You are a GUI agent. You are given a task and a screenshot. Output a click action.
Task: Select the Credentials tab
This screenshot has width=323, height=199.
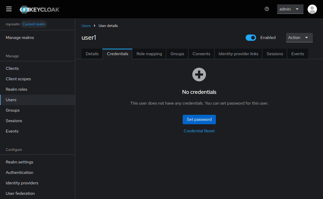(x=118, y=54)
